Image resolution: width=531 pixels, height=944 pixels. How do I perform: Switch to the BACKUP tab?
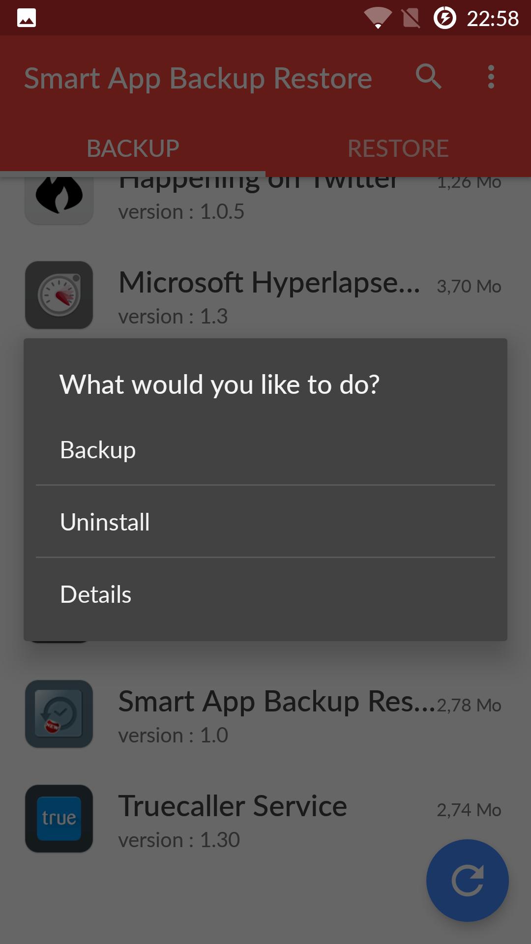pyautogui.click(x=133, y=148)
